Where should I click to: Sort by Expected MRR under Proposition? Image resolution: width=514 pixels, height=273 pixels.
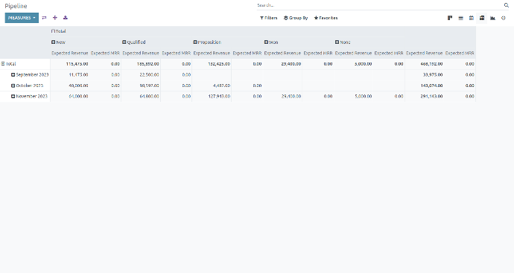(x=247, y=53)
